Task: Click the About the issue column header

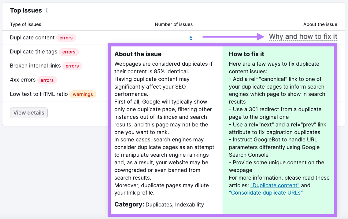Action: point(320,24)
